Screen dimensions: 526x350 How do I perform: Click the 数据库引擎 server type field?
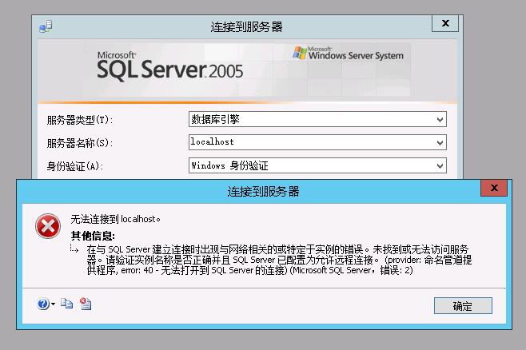point(317,119)
